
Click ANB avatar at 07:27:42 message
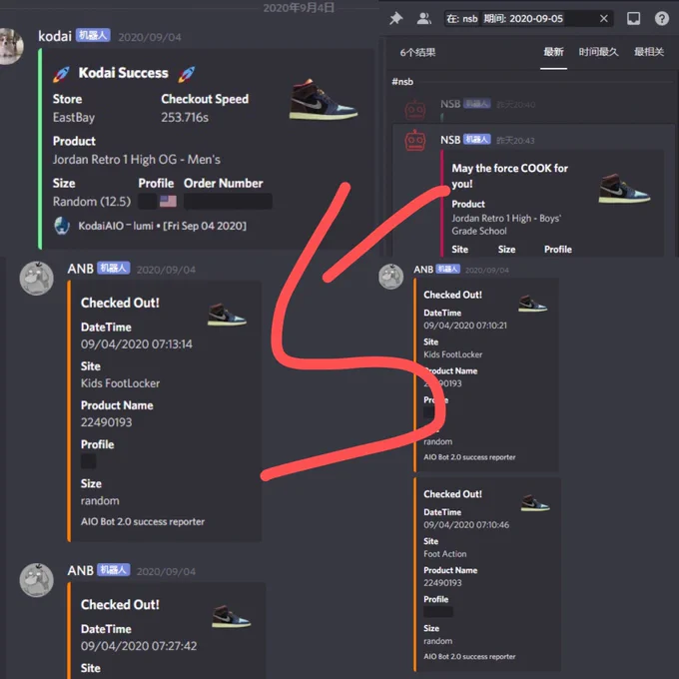pos(36,580)
